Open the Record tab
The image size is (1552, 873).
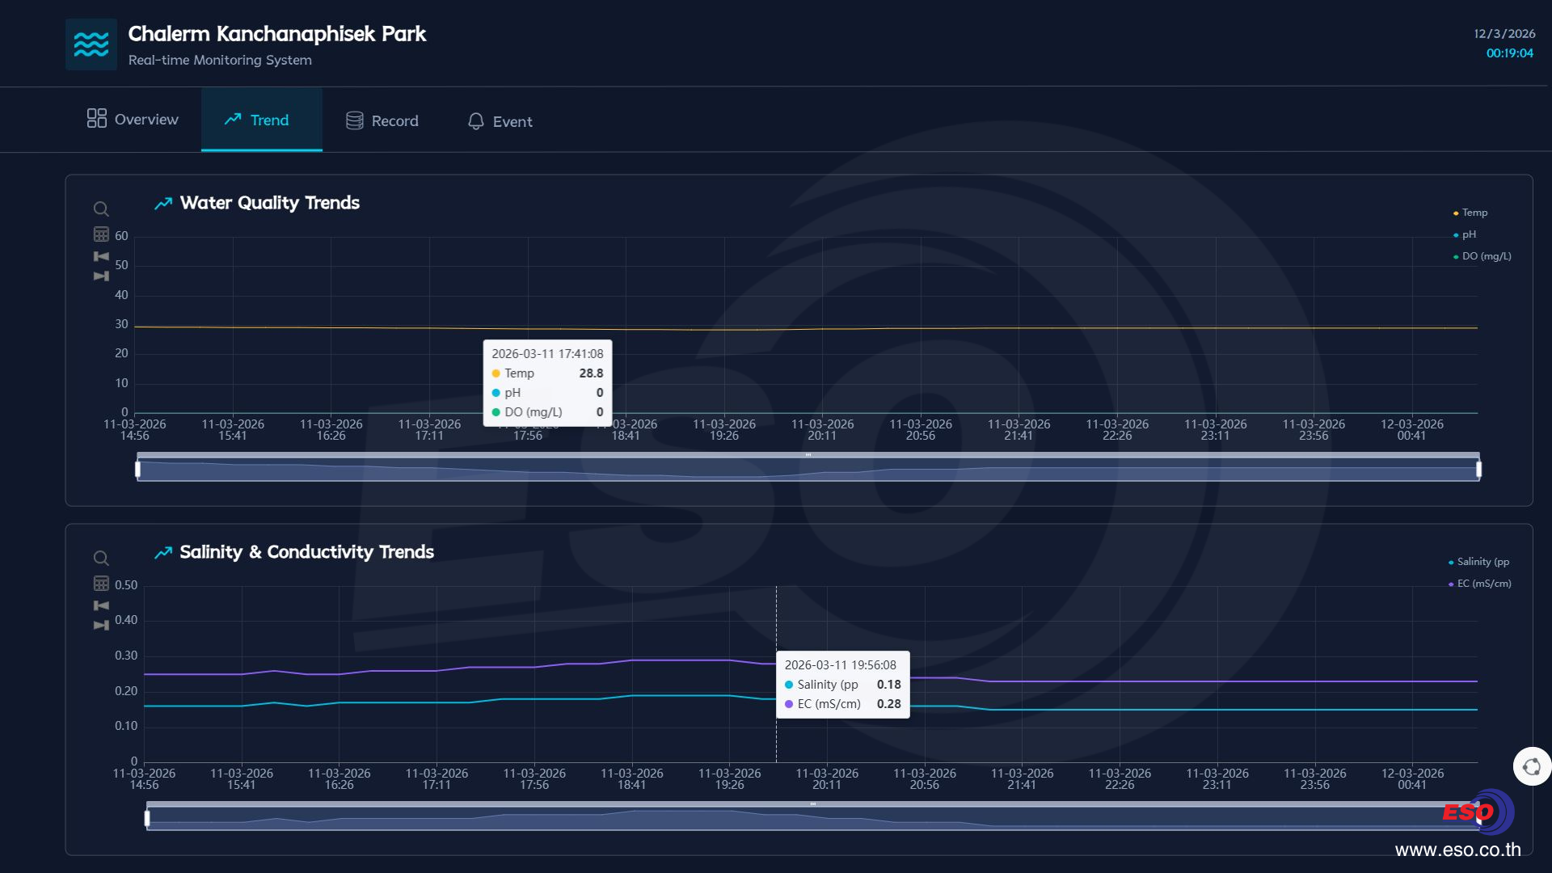(x=382, y=121)
